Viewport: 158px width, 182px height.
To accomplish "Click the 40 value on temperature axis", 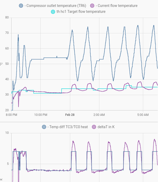I will (x=7, y=79).
